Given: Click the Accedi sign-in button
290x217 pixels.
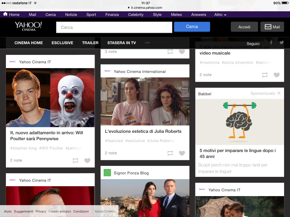Looking at the screenshot, I should pos(244,27).
